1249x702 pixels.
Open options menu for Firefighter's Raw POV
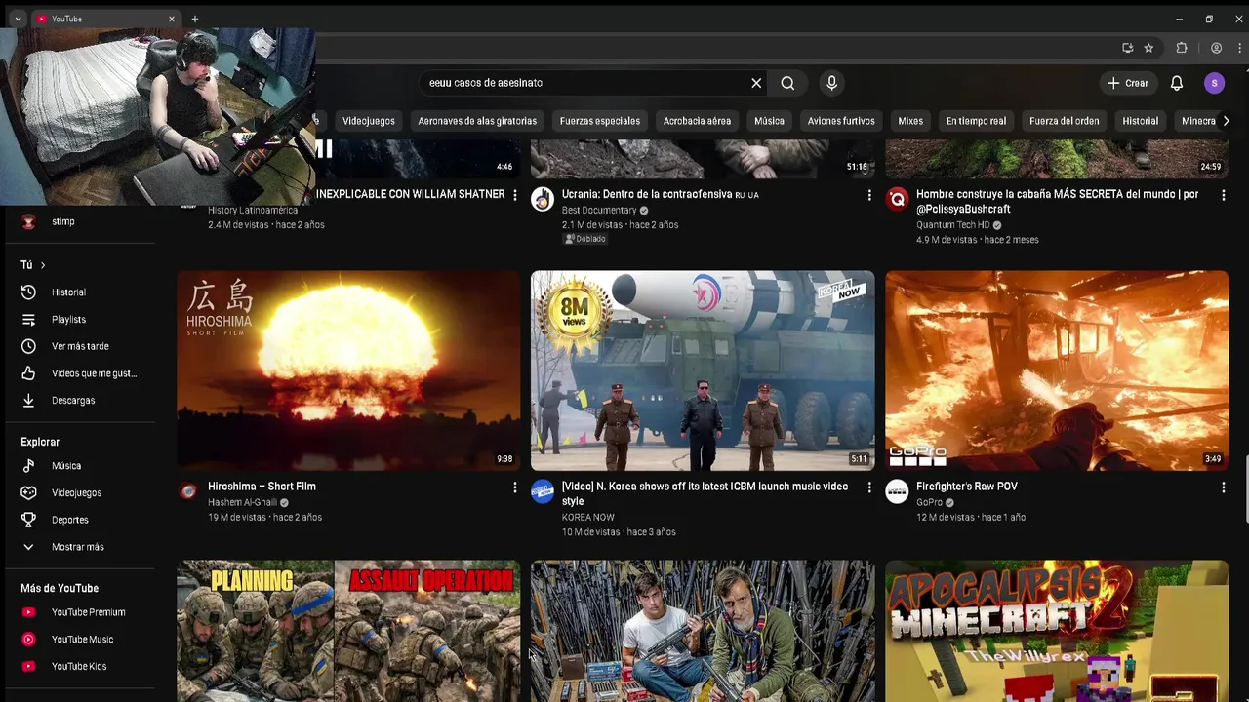click(x=1223, y=487)
